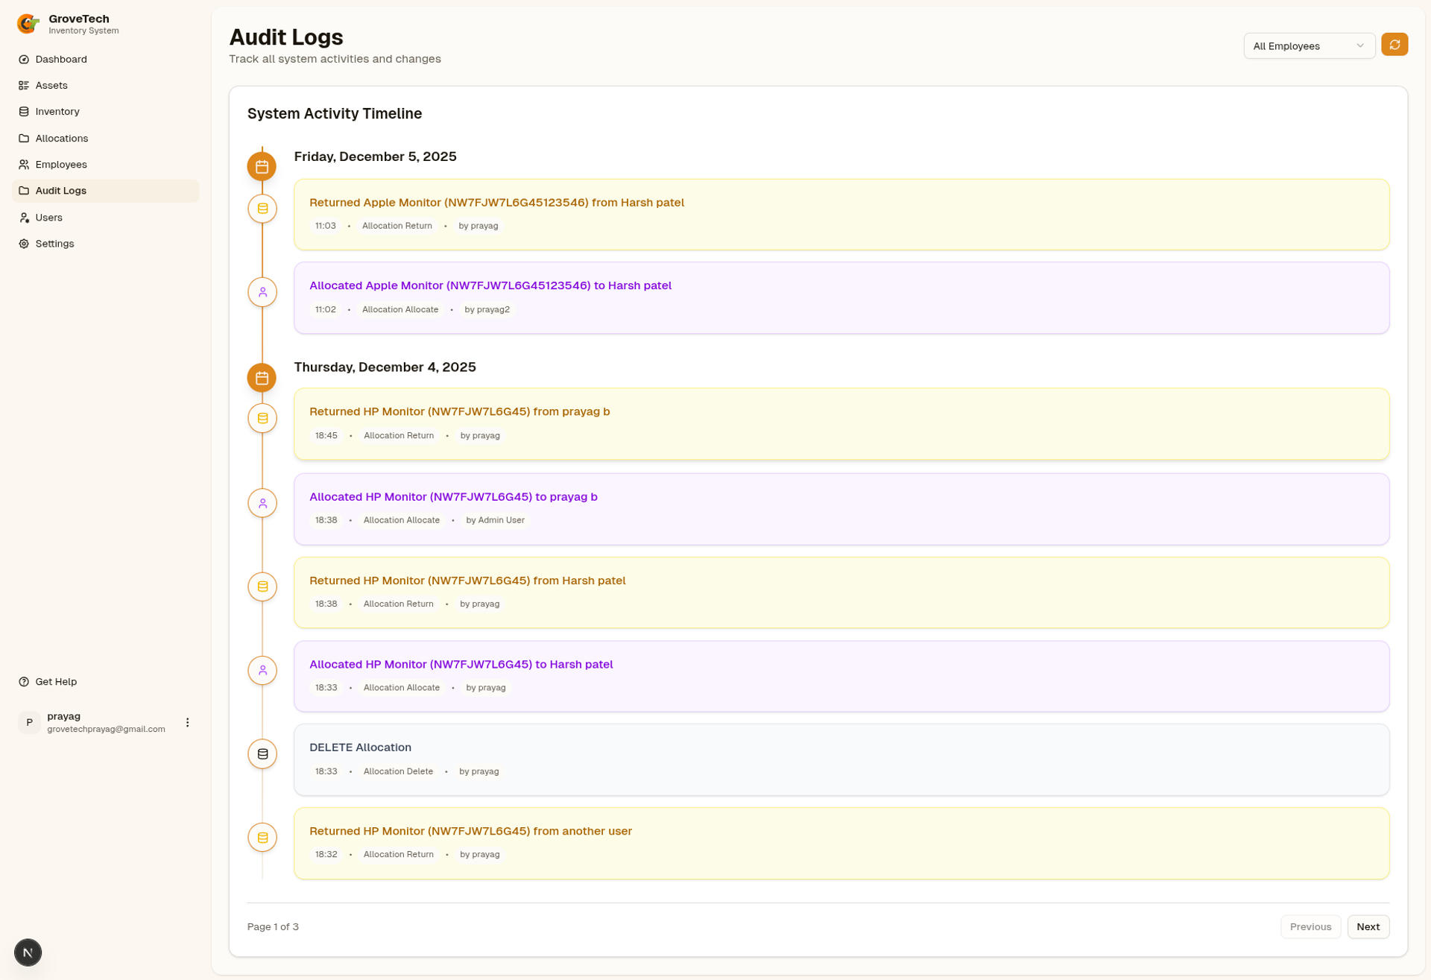The height and width of the screenshot is (980, 1431).
Task: Click the Allocations folder icon in sidebar
Action: click(x=24, y=139)
